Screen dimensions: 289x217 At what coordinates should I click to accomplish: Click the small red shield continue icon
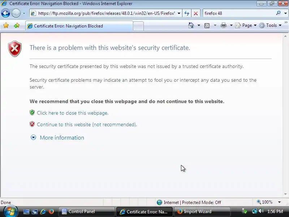(32, 124)
